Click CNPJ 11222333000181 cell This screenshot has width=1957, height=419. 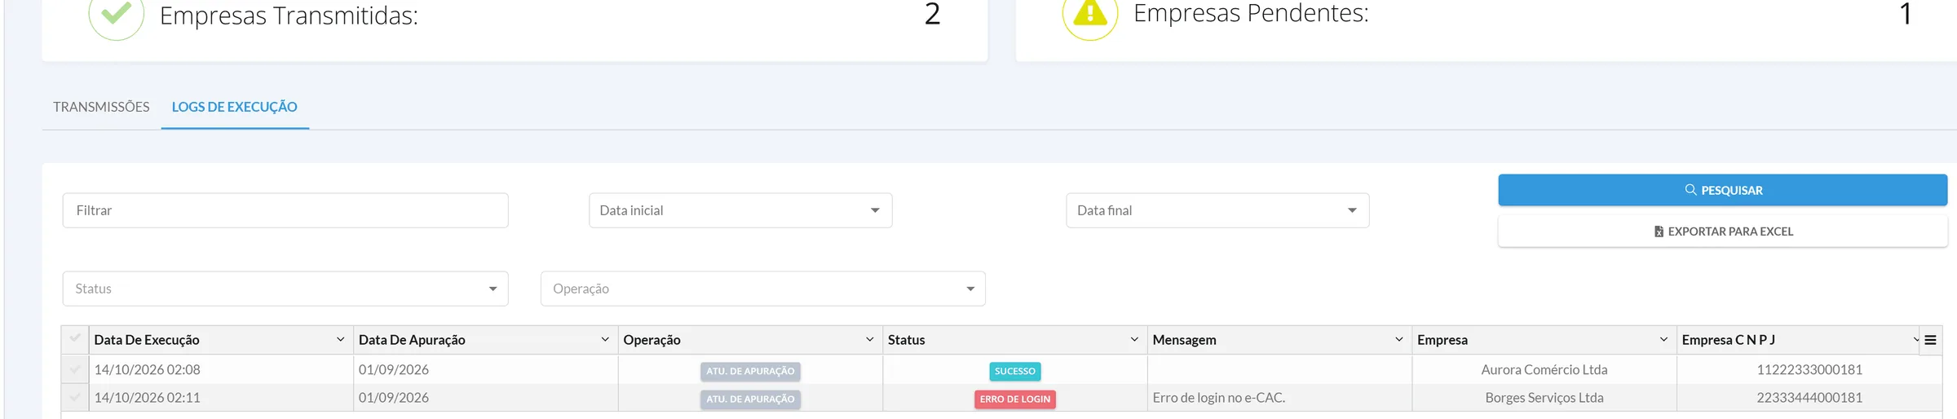1809,369
